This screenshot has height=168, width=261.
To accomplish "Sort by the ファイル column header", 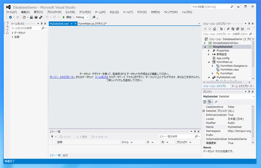I will [133, 142].
